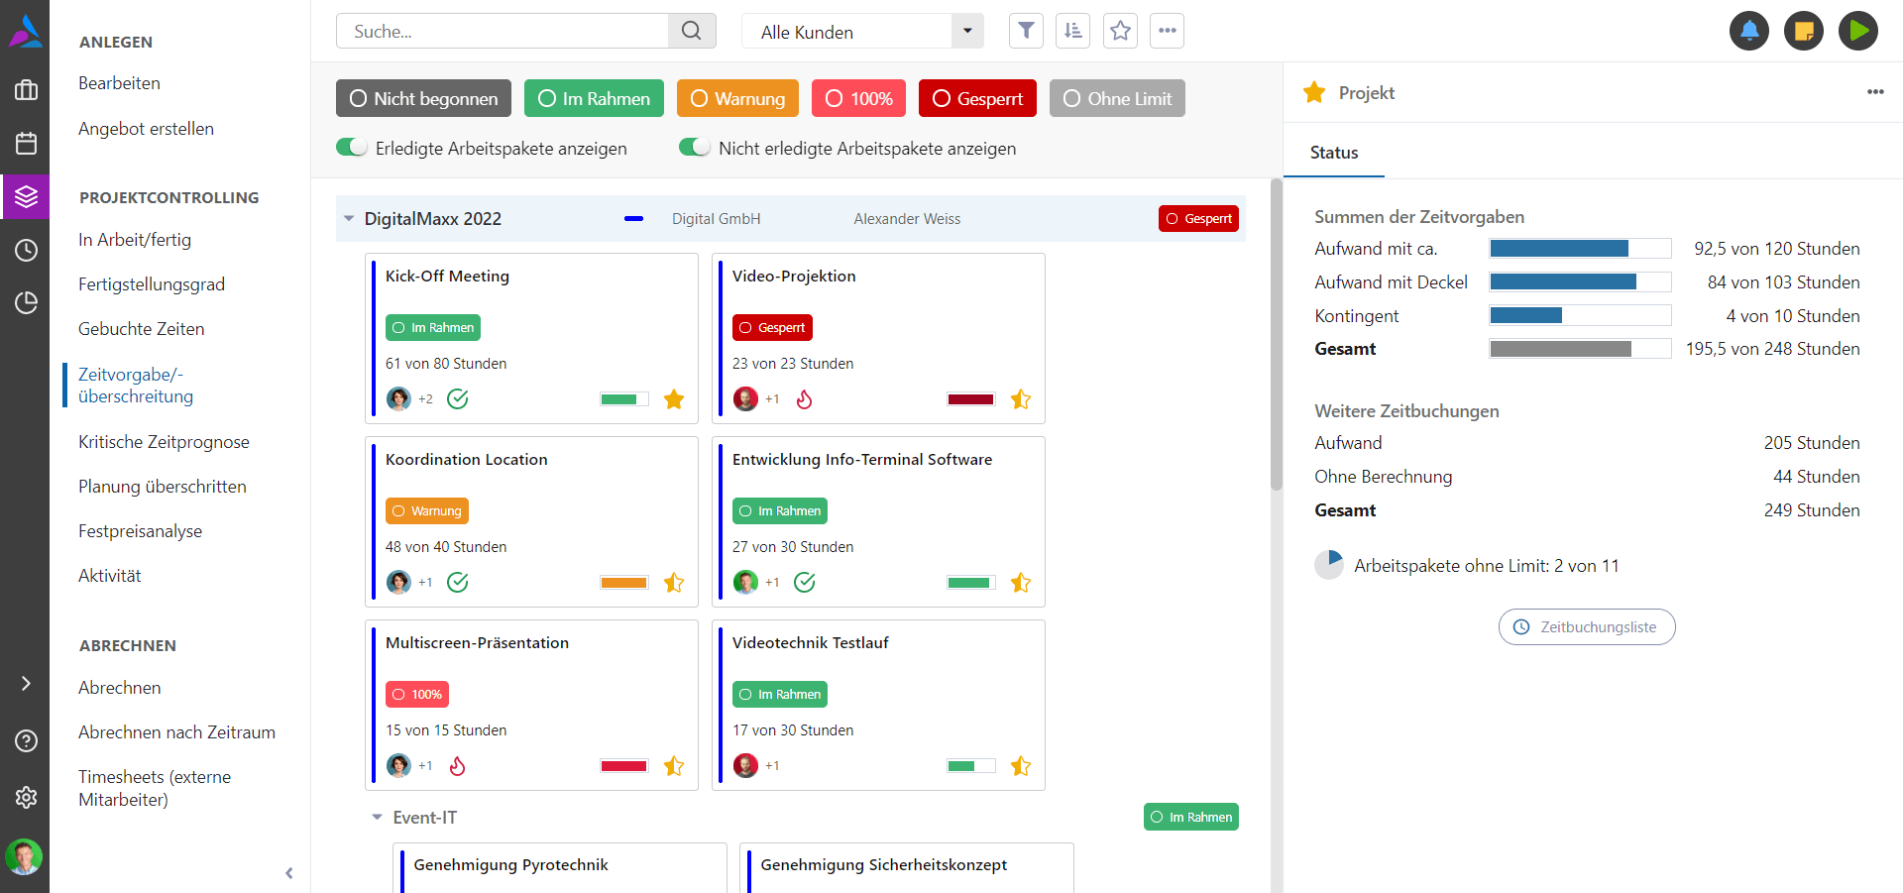The image size is (1903, 893).
Task: Click the clock icon in left sidebar
Action: (x=26, y=250)
